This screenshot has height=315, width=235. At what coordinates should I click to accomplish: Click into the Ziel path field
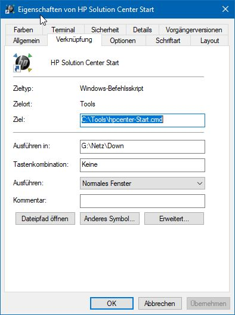click(143, 120)
